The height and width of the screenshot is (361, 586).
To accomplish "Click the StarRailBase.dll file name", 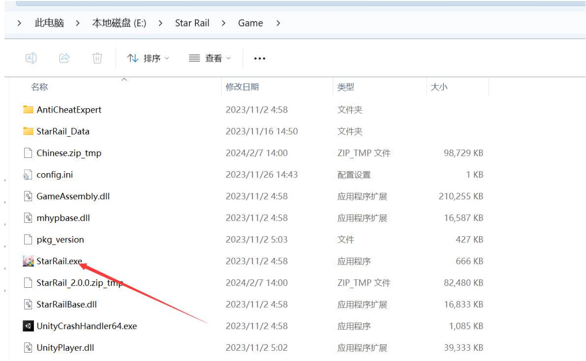I will point(66,304).
